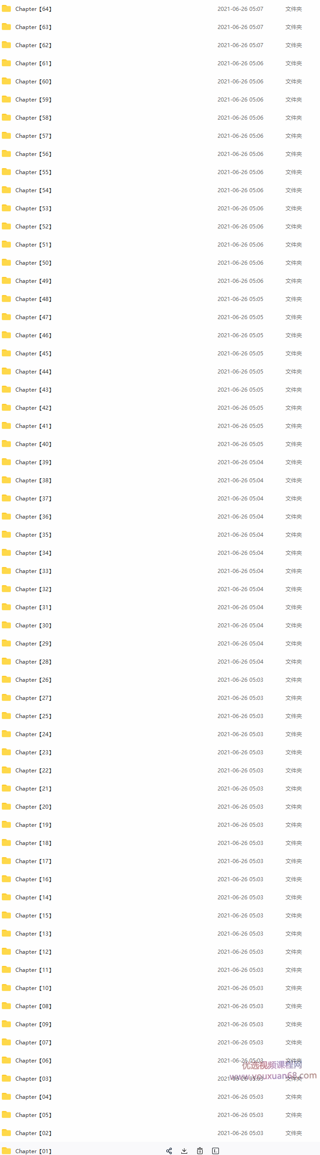Click the trash delete icon in Chapter 01 row
The image size is (320, 1155).
pos(200,1150)
